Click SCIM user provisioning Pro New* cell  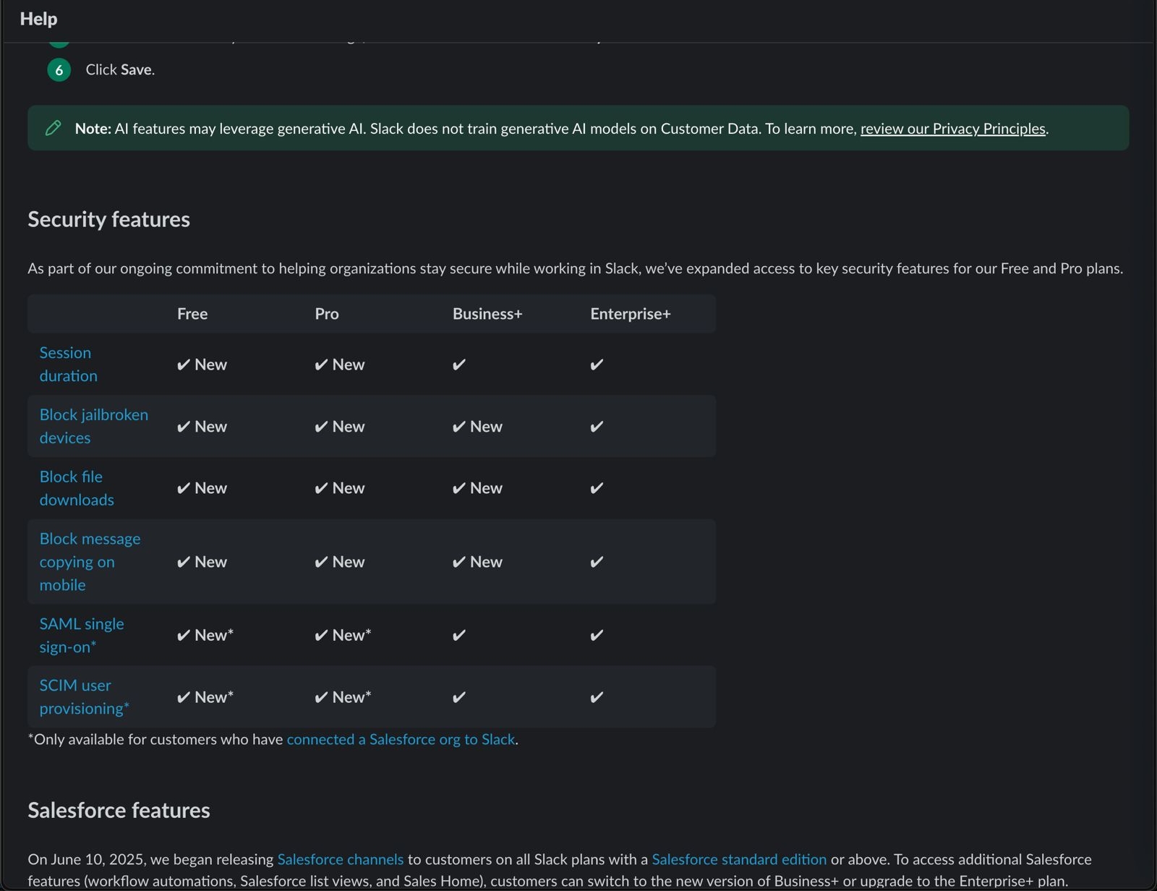point(343,698)
